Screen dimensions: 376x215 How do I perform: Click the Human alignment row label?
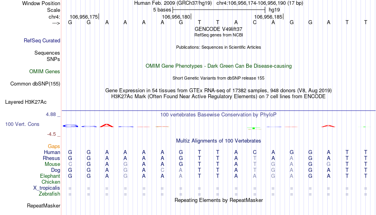pyautogui.click(x=52, y=152)
